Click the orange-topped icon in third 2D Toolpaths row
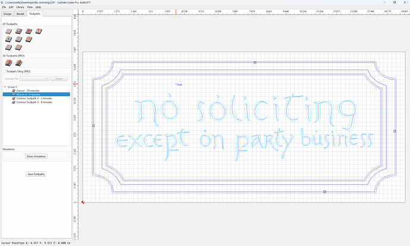 (18, 48)
